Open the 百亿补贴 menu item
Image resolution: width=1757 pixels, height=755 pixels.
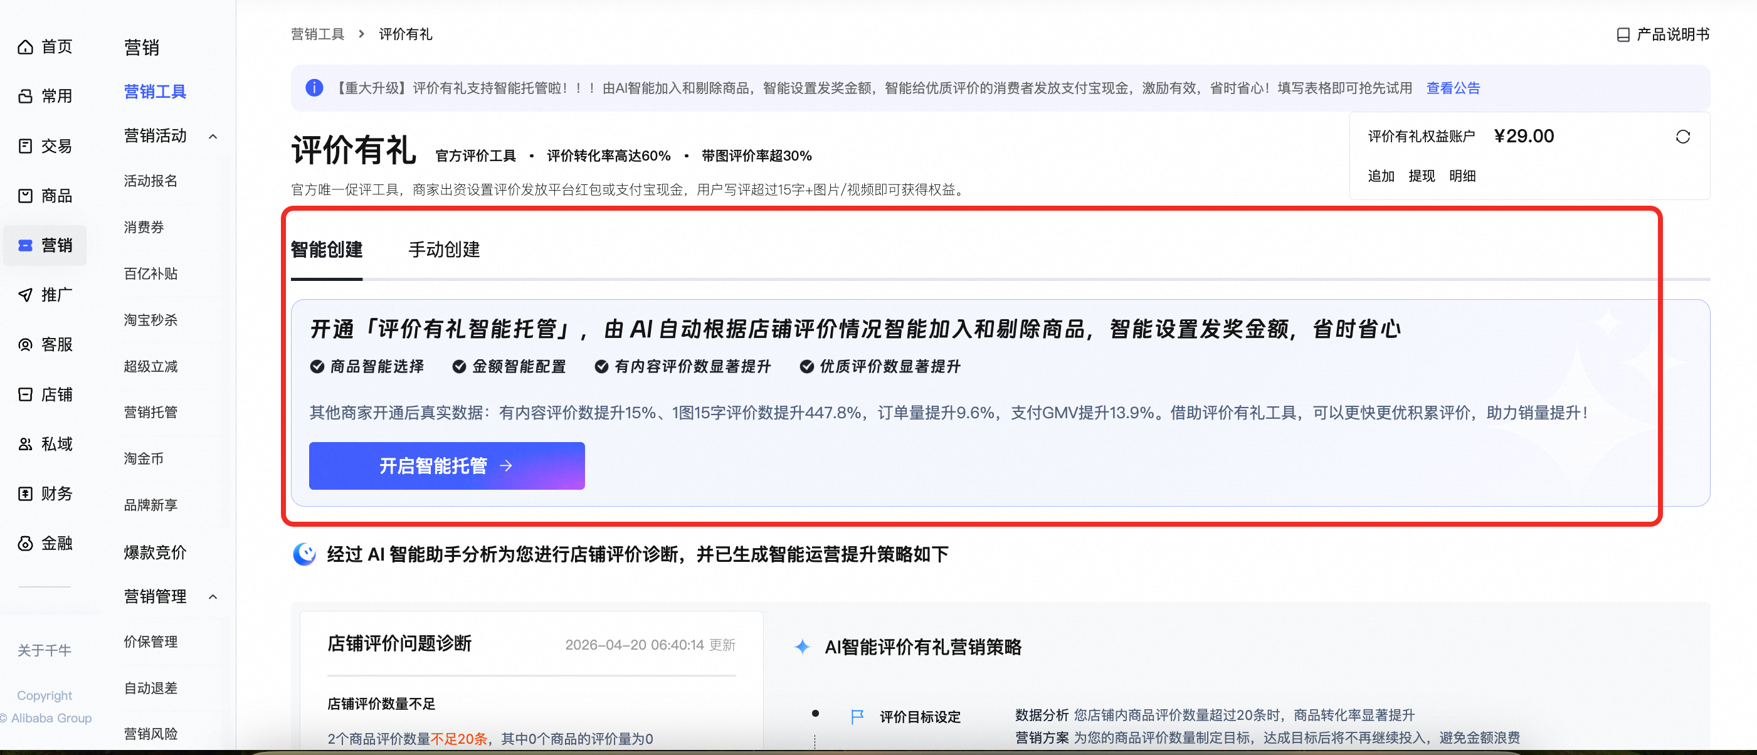pos(150,273)
